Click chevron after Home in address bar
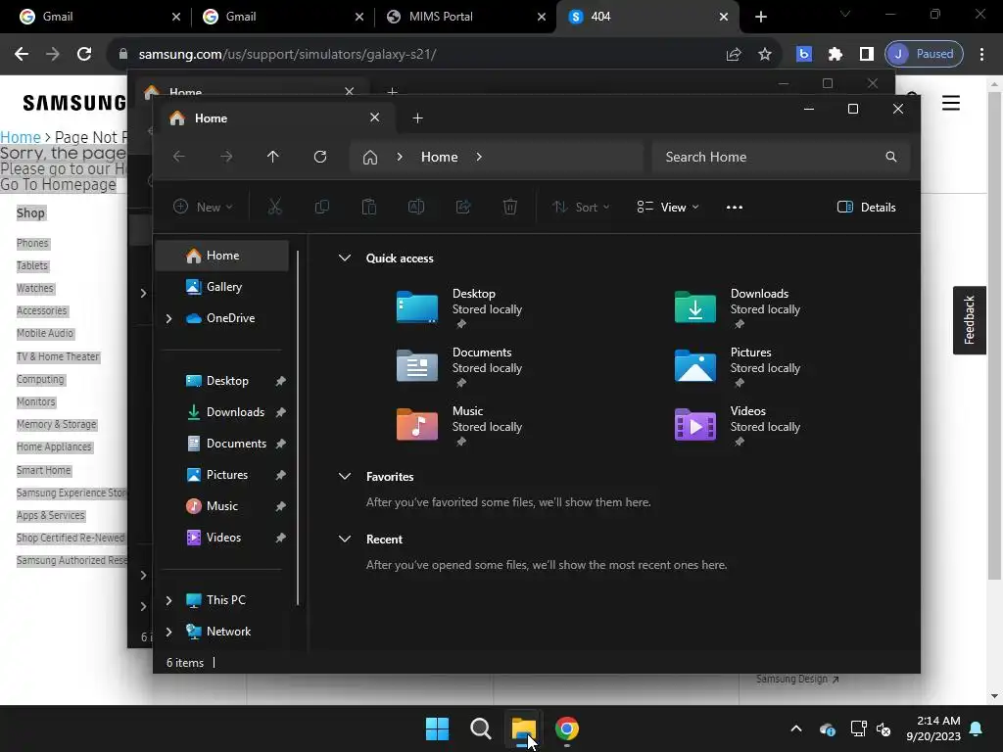The width and height of the screenshot is (1003, 752). point(479,157)
